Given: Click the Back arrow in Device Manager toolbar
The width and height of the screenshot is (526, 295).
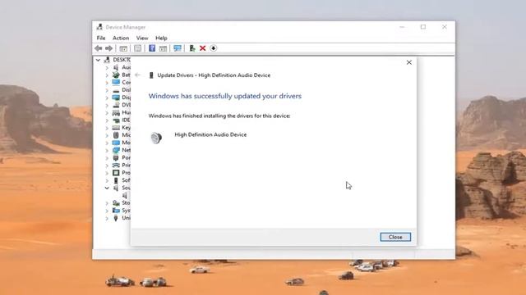Looking at the screenshot, I should (98, 48).
